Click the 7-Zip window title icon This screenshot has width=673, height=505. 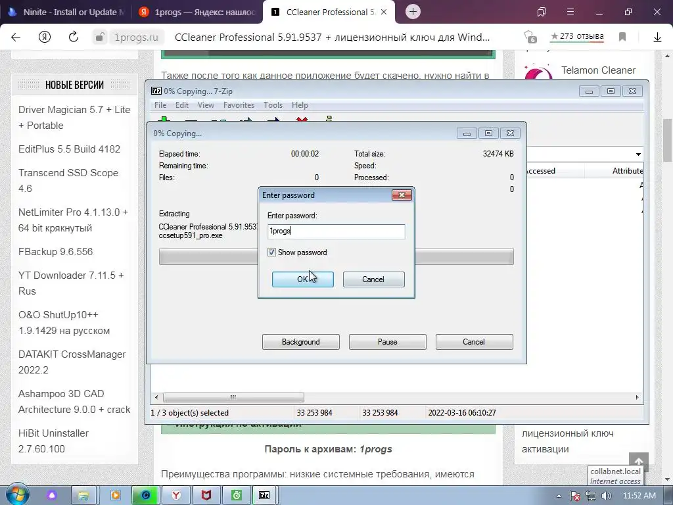tap(156, 91)
